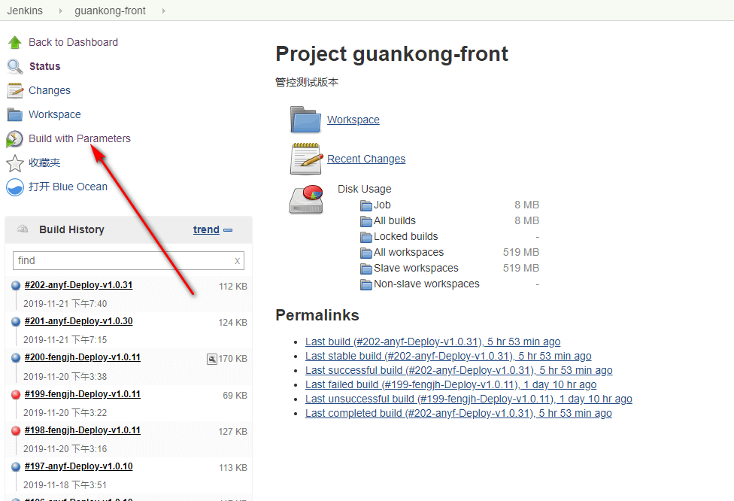Viewport: 734px width, 501px height.
Task: Click the green Back to Dashboard arrow icon
Action: (x=15, y=42)
